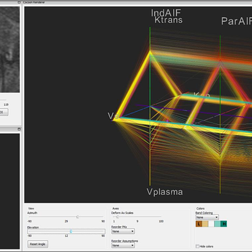Click the dark green H high band swatch
Viewport: 252px width, 252px height.
coord(224,224)
